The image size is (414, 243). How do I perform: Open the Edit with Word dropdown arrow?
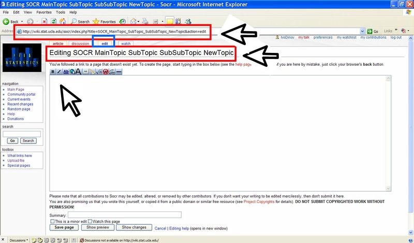pos(162,22)
